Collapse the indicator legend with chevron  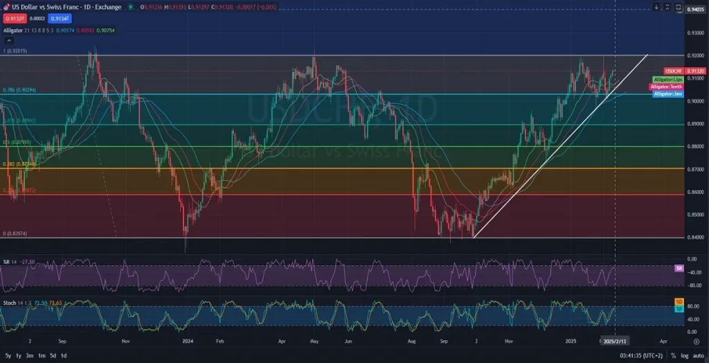pos(8,41)
